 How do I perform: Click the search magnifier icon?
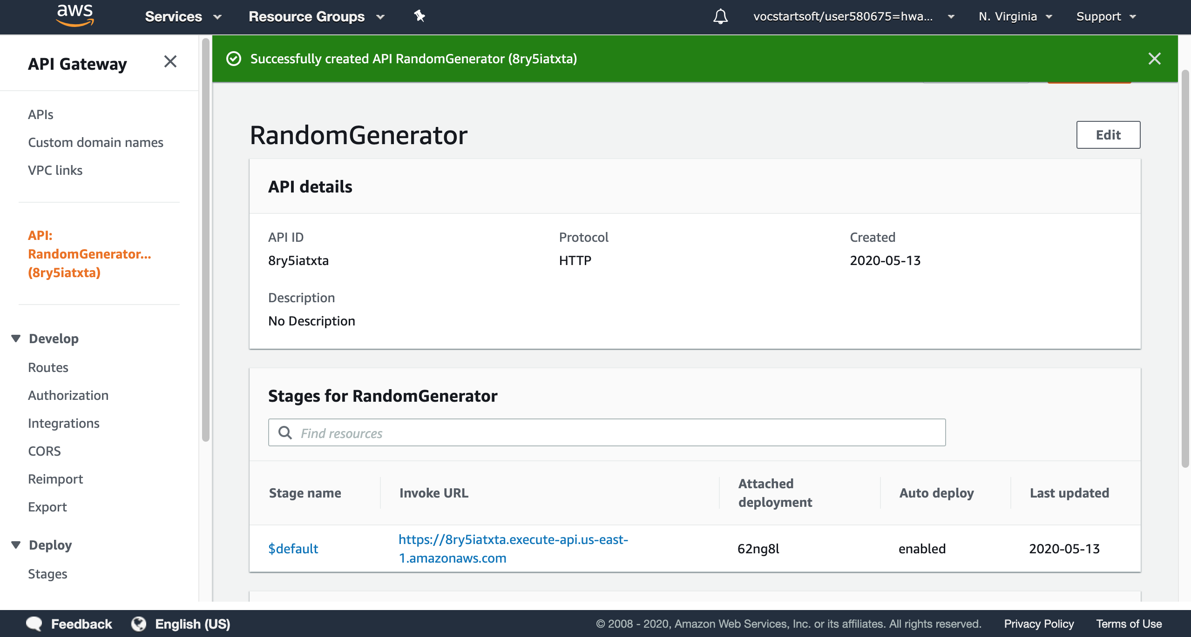(285, 432)
